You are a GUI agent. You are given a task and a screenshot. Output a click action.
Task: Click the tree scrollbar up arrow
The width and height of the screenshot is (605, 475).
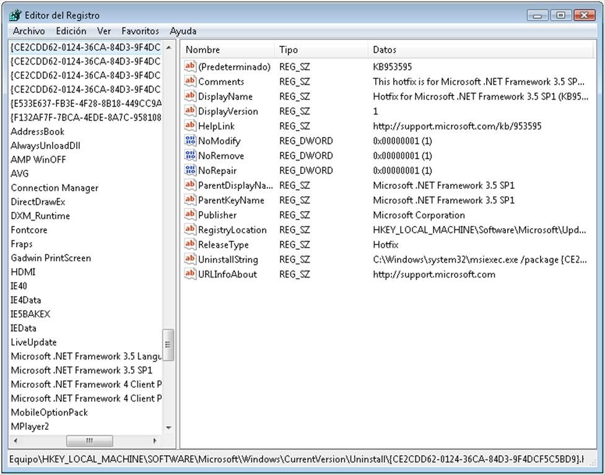point(168,48)
